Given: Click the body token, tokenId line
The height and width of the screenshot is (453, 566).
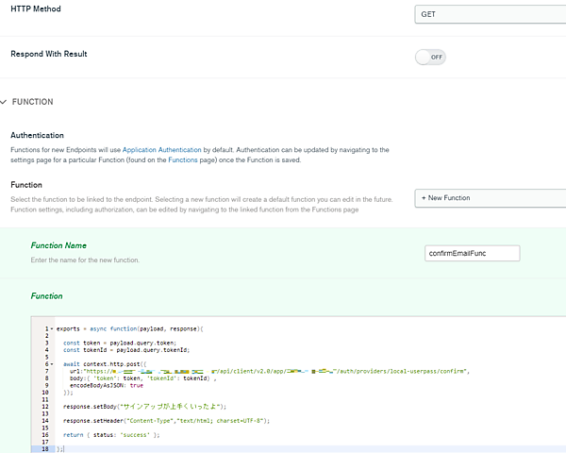Looking at the screenshot, I should click(141, 378).
